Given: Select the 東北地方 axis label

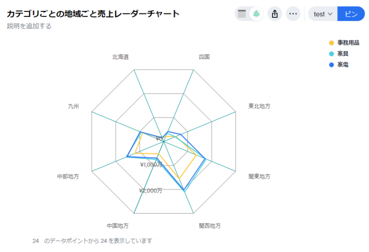Looking at the screenshot, I should click(259, 106).
